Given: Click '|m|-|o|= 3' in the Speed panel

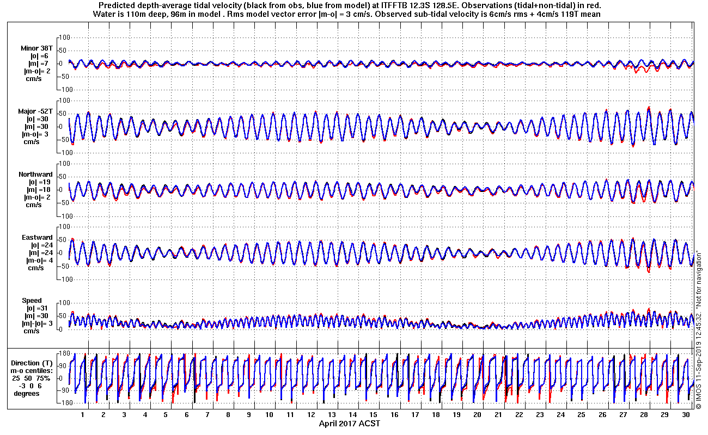Looking at the screenshot, I should point(37,324).
